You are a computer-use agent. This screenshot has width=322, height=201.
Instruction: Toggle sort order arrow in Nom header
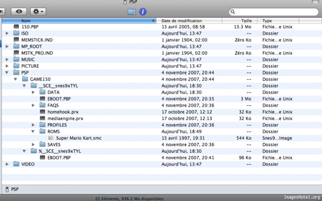click(153, 21)
